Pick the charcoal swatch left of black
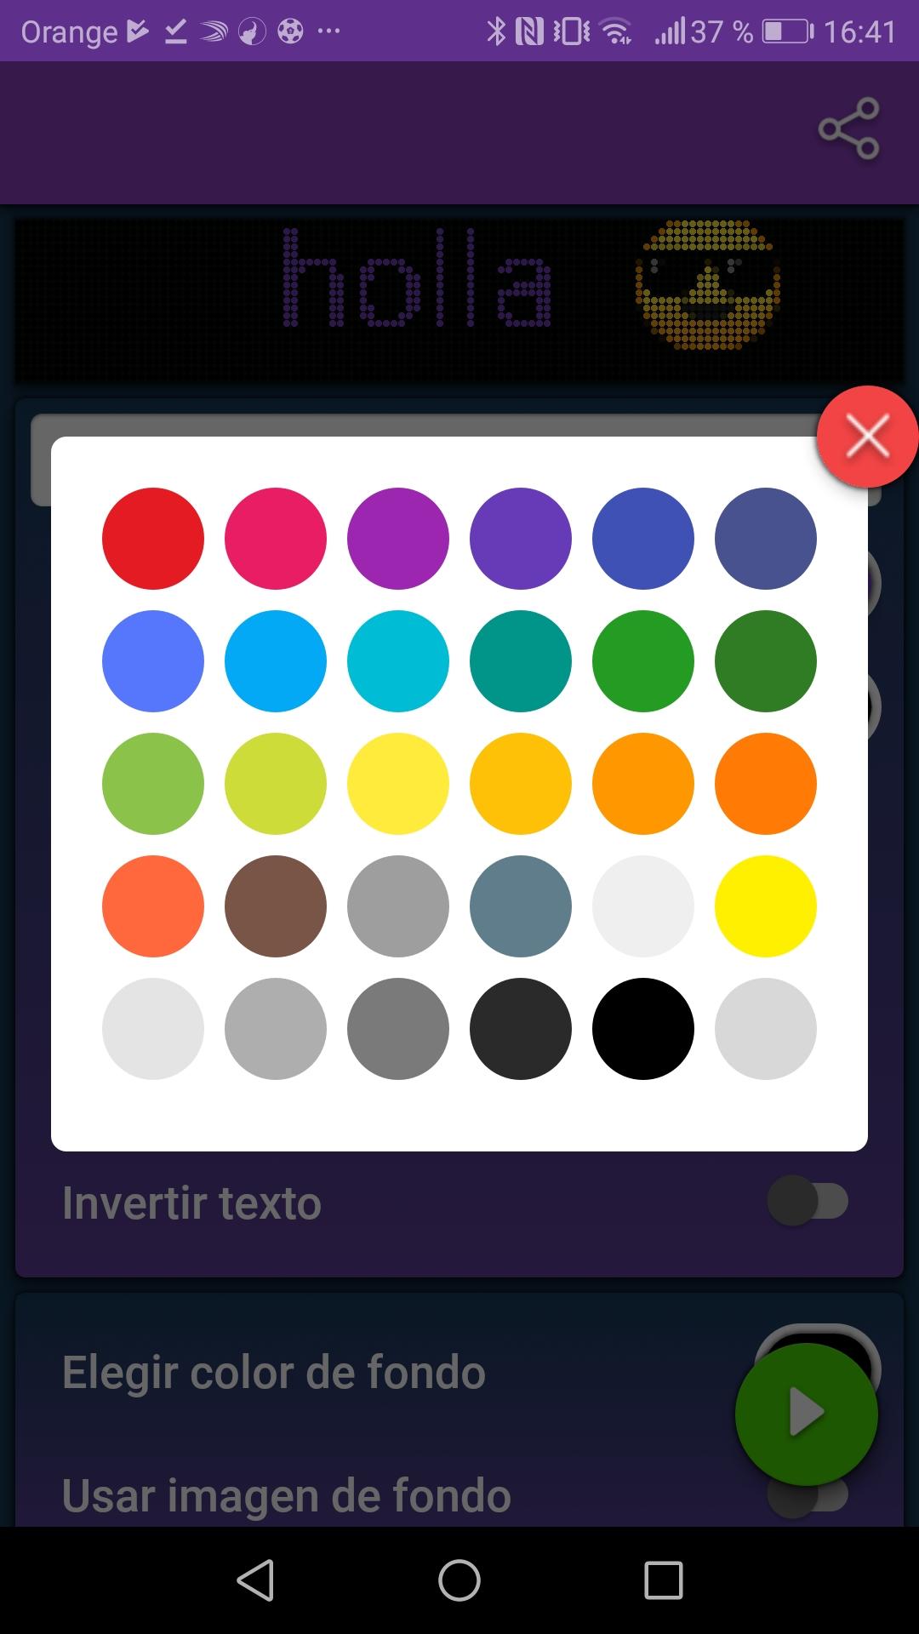This screenshot has height=1634, width=919. click(x=521, y=1029)
